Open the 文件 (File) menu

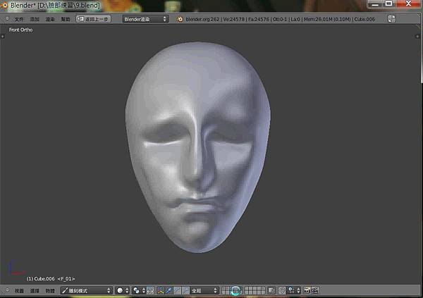[x=19, y=19]
